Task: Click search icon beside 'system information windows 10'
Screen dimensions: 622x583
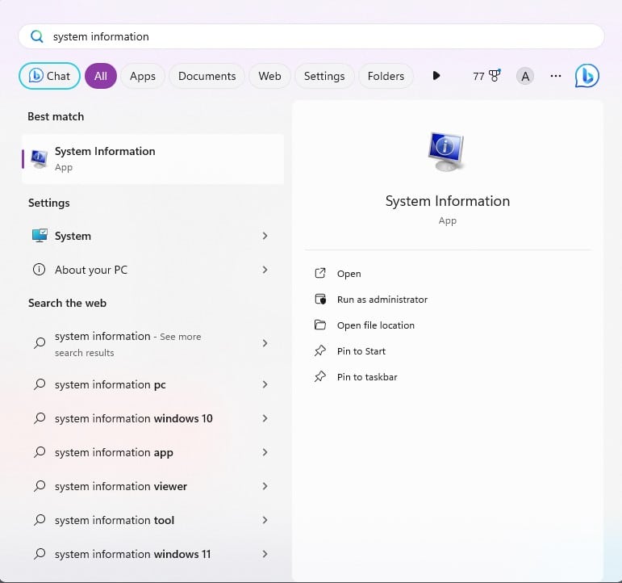Action: tap(40, 418)
